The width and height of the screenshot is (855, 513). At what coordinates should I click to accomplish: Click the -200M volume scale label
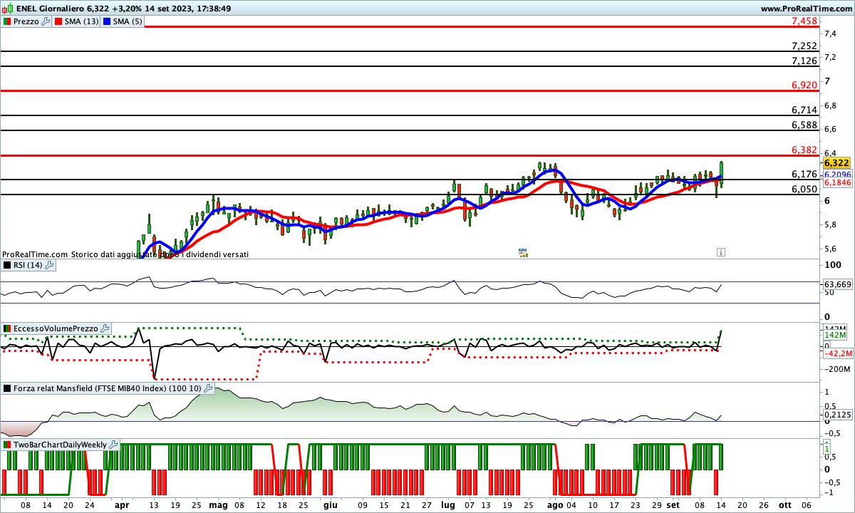(x=838, y=369)
